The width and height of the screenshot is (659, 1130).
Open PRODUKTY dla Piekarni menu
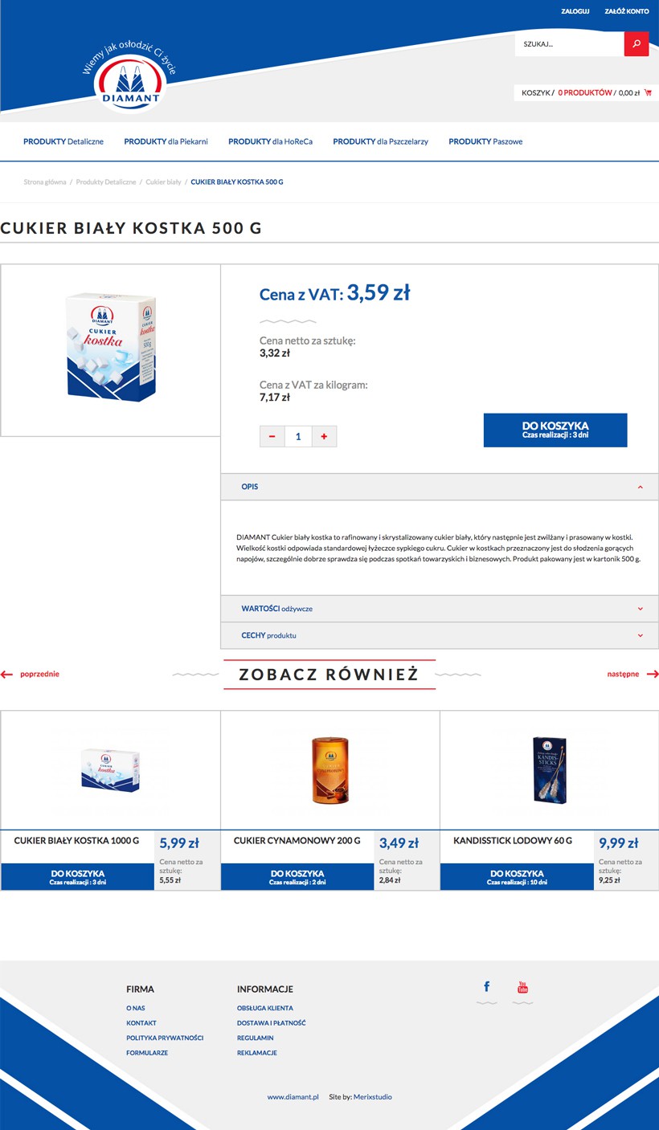point(166,141)
